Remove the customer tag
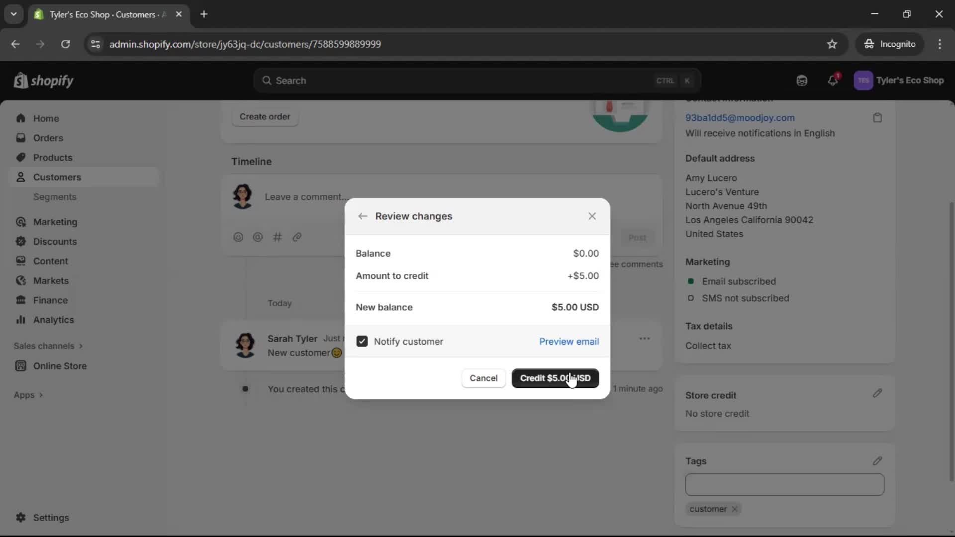The height and width of the screenshot is (537, 955). tap(735, 509)
